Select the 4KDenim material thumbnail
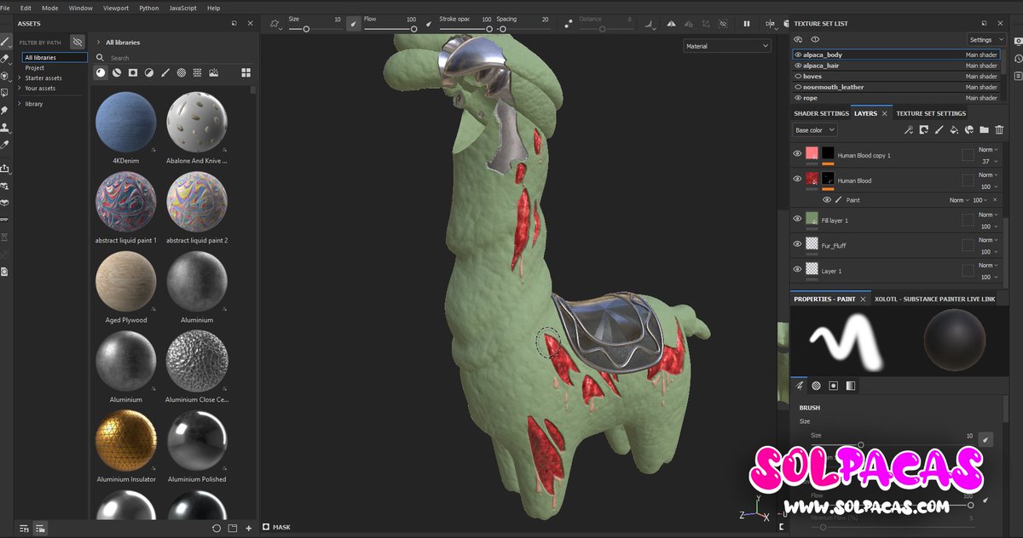 tap(125, 123)
